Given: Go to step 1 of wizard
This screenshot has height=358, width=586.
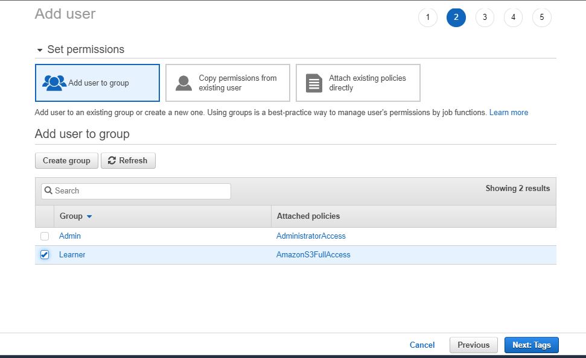Looking at the screenshot, I should tap(427, 17).
